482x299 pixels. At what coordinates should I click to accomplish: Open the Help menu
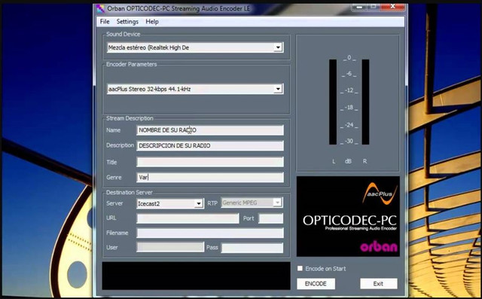point(152,22)
